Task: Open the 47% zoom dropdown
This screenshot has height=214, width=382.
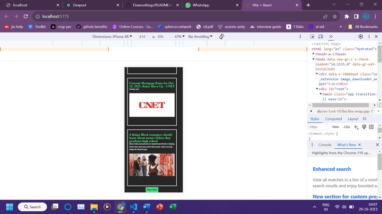Action: tap(179, 36)
